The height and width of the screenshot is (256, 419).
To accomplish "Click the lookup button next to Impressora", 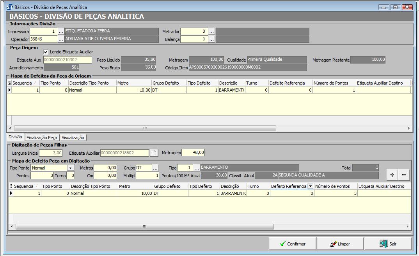I will (61, 32).
